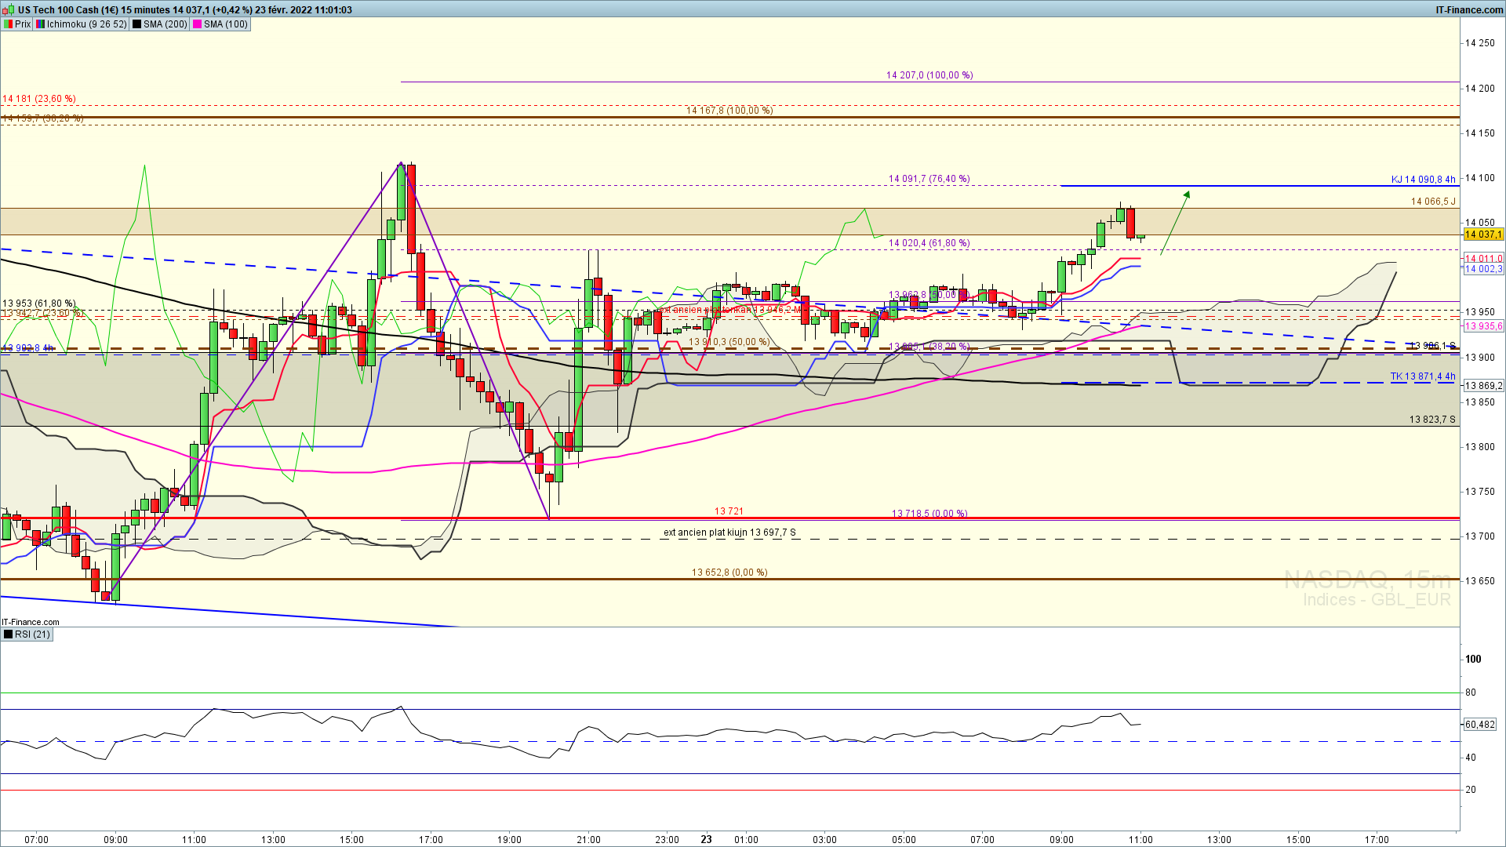Image resolution: width=1506 pixels, height=847 pixels.
Task: Click the candlestick icon in title bar
Action: pyautogui.click(x=9, y=9)
